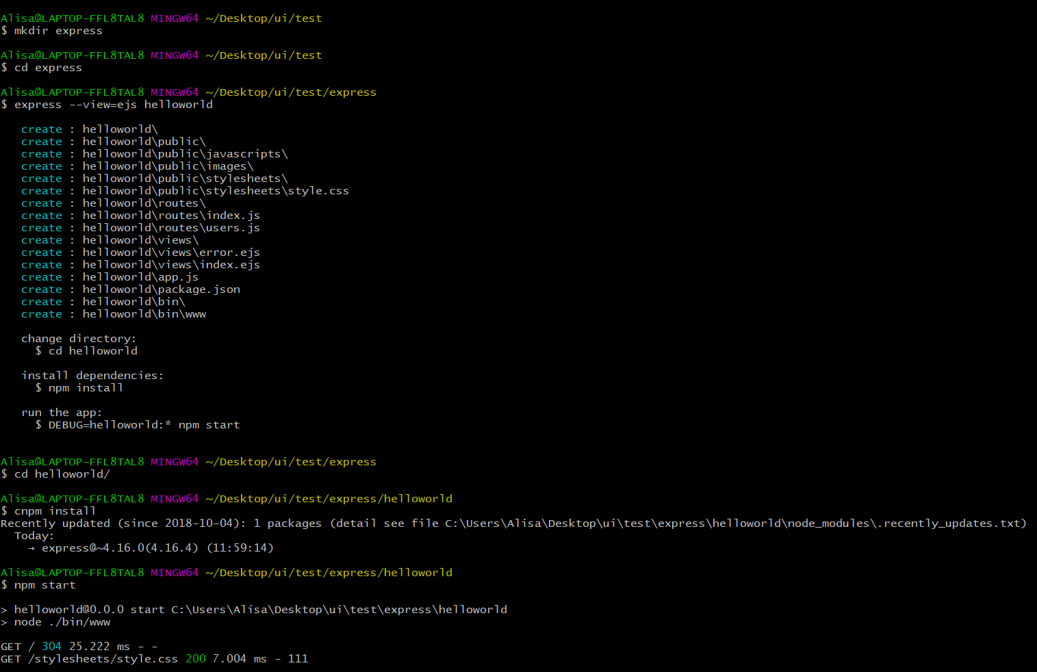This screenshot has width=1037, height=672.
Task: Click the helloworld\package.json path
Action: (162, 289)
